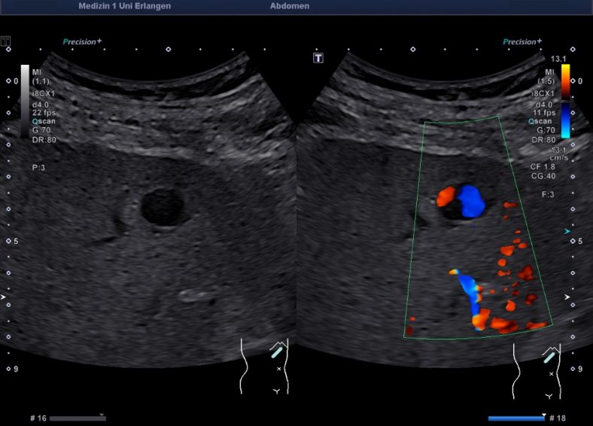Click the probe position marker on left body pictogram

point(277,351)
